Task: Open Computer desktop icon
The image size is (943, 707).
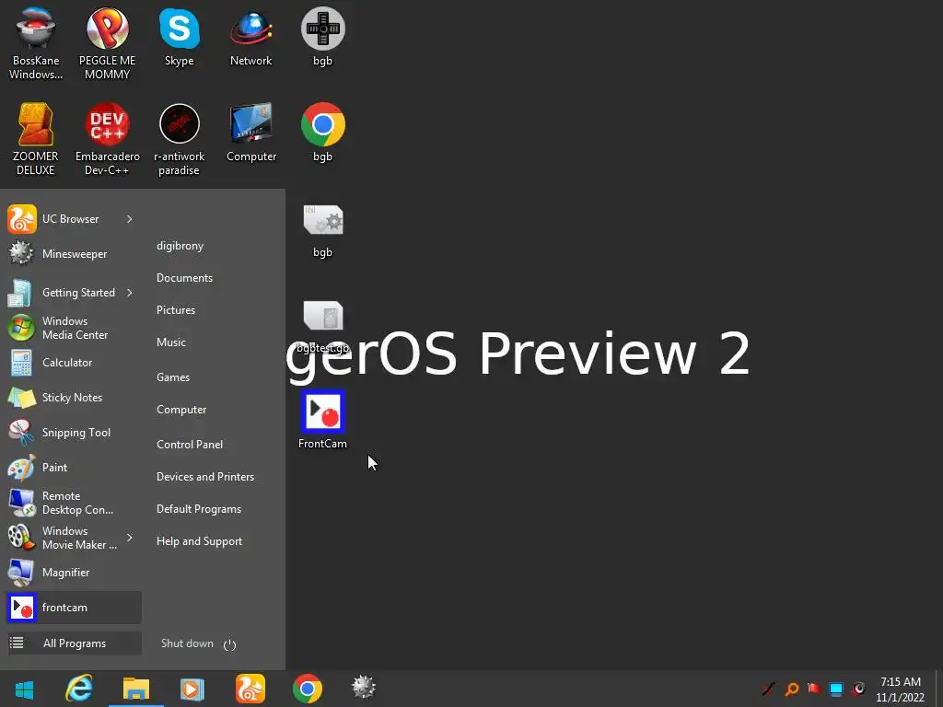Action: (251, 133)
